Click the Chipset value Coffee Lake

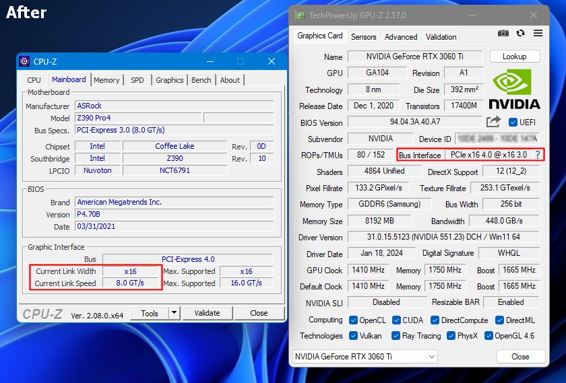point(175,146)
